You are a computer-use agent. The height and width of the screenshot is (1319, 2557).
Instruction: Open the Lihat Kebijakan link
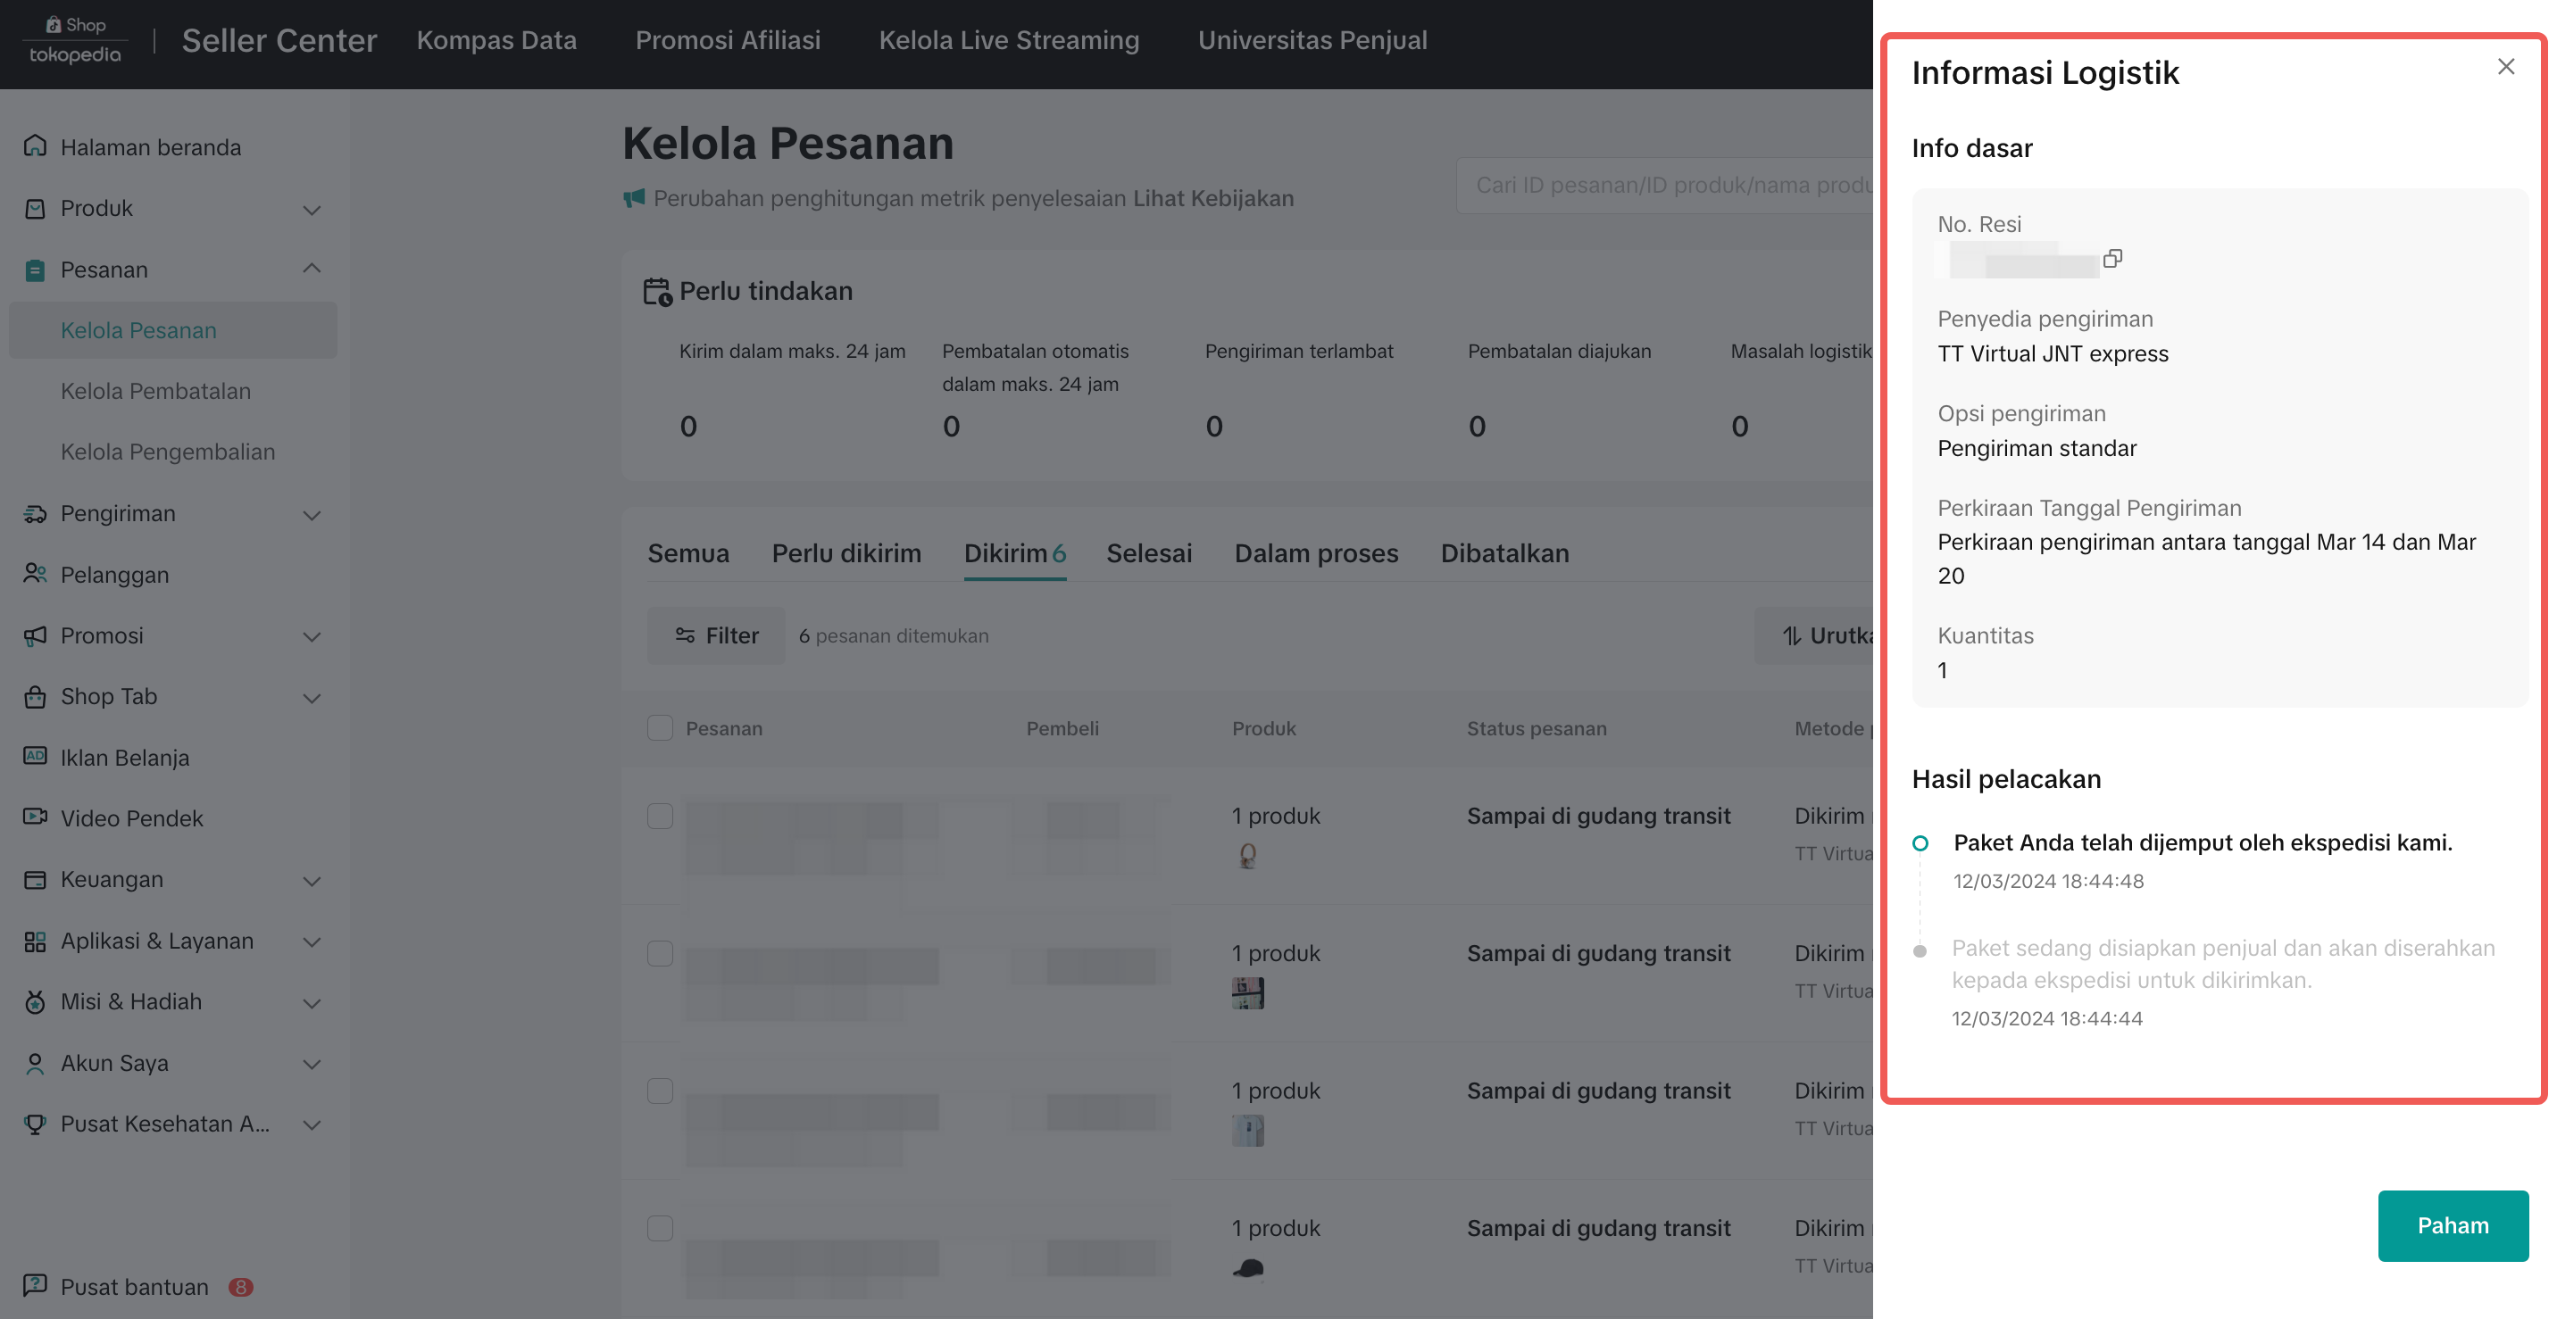tap(1213, 197)
